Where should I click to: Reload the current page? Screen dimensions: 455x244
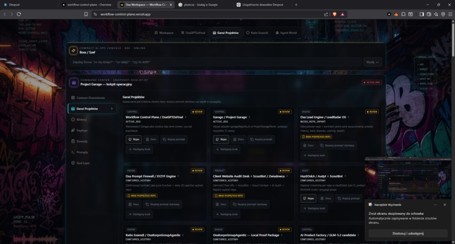pyautogui.click(x=19, y=14)
